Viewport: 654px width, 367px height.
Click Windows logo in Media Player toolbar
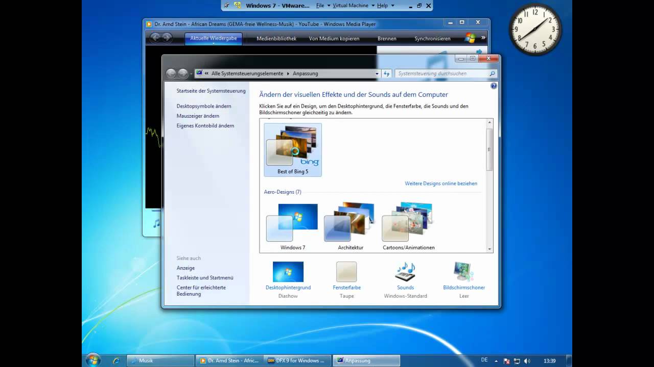pyautogui.click(x=471, y=38)
